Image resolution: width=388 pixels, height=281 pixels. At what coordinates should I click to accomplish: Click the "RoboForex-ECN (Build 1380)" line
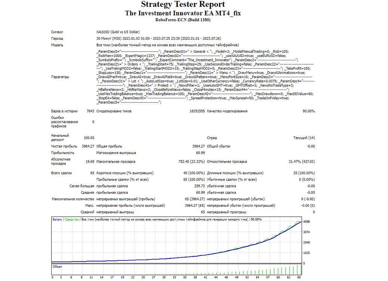tap(183, 20)
